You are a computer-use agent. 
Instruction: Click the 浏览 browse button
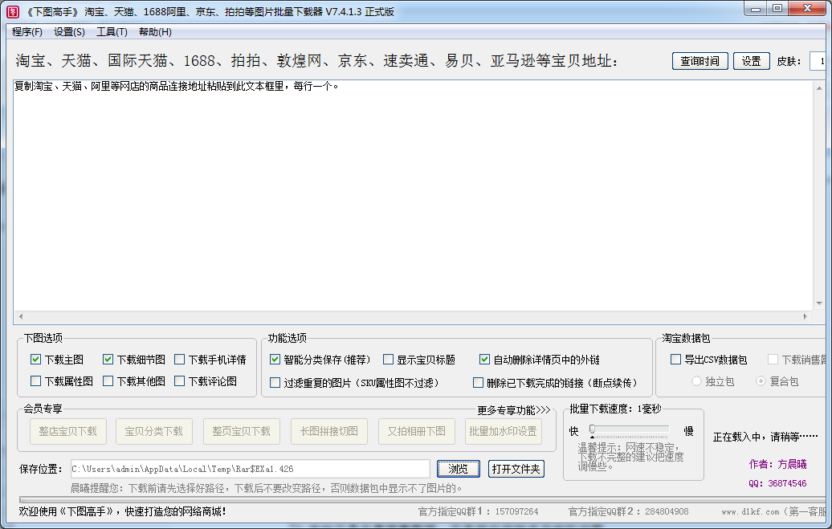(x=459, y=469)
